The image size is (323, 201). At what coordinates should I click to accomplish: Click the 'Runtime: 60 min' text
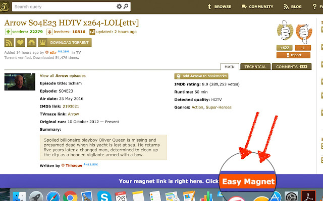[x=191, y=92]
